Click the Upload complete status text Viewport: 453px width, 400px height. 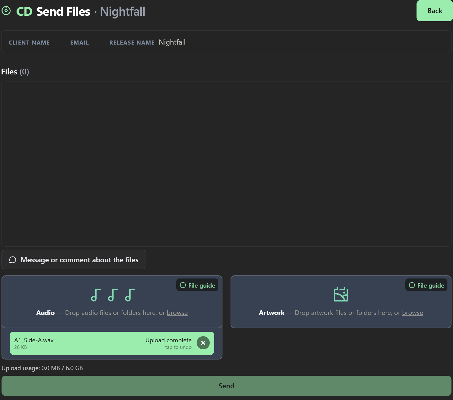click(x=168, y=340)
